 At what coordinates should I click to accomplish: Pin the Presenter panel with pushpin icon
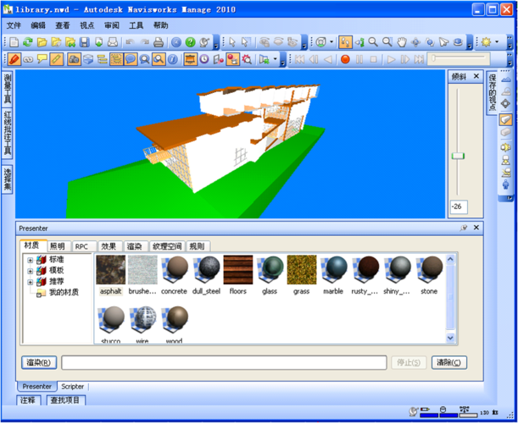click(x=464, y=228)
